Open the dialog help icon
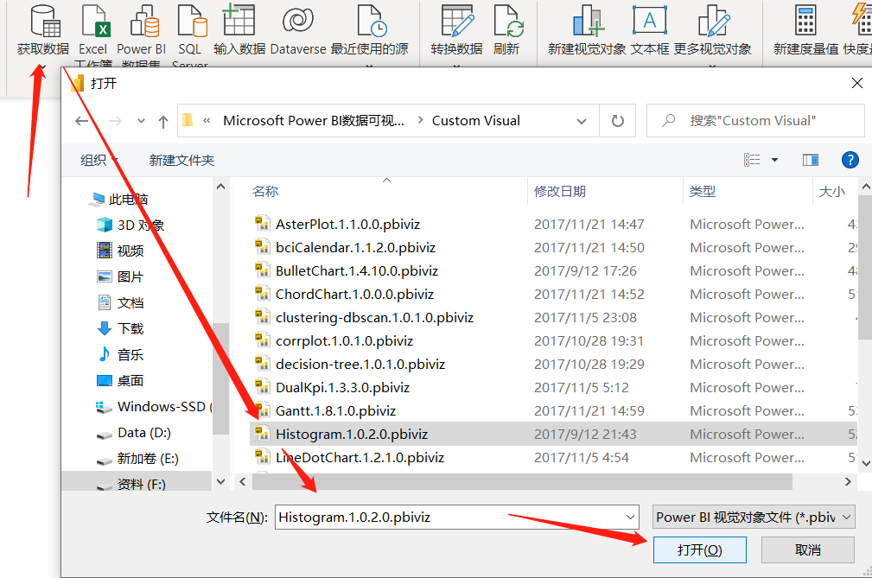The height and width of the screenshot is (578, 872). tap(850, 160)
